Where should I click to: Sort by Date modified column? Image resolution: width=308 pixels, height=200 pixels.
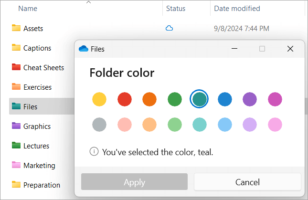[237, 9]
